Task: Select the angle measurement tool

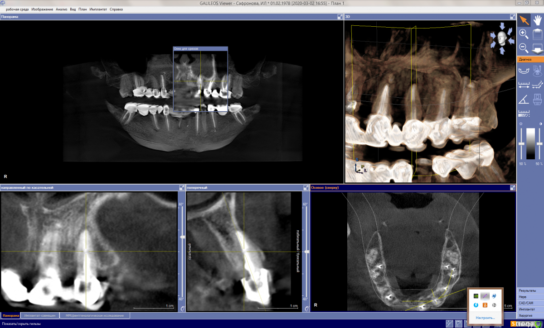Action: [x=524, y=99]
